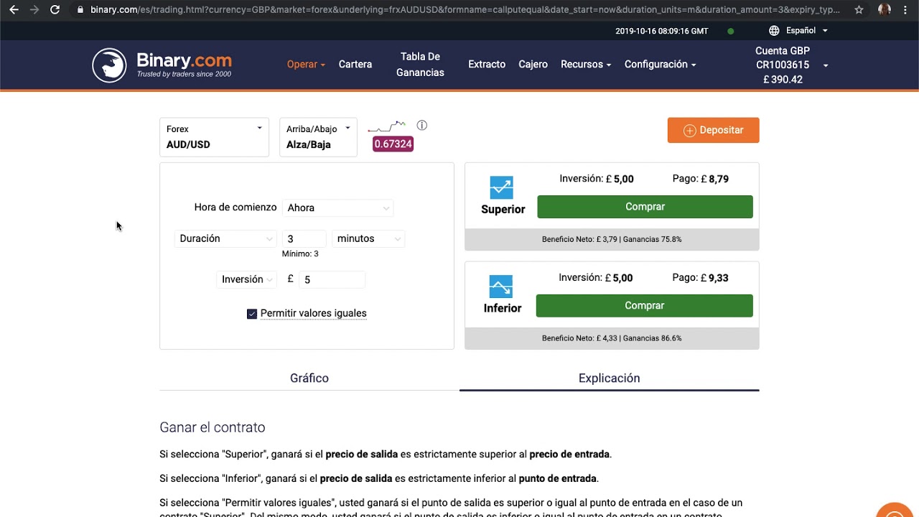Click the globe language icon
This screenshot has width=919, height=517.
point(774,31)
